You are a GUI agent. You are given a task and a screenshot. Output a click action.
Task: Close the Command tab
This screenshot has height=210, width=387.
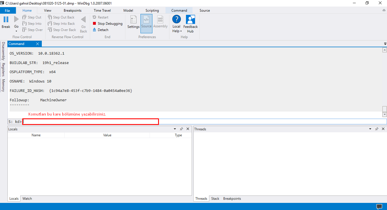click(38, 44)
